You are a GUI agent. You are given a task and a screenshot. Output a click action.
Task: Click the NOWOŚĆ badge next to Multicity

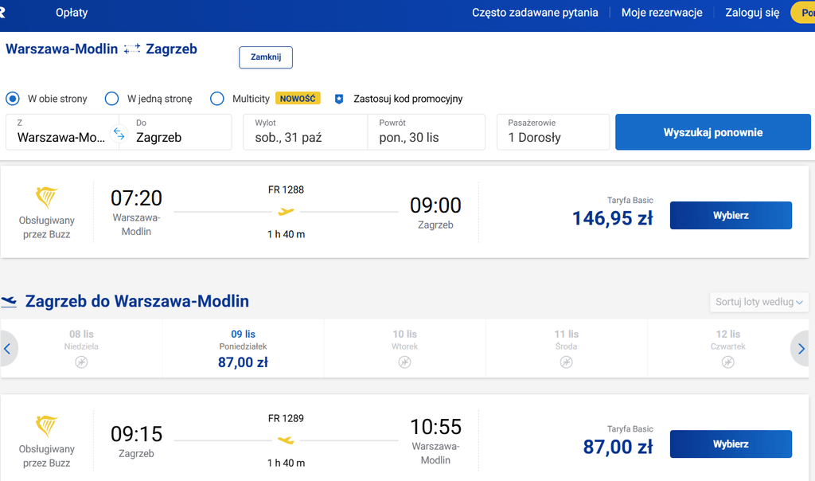pos(298,98)
